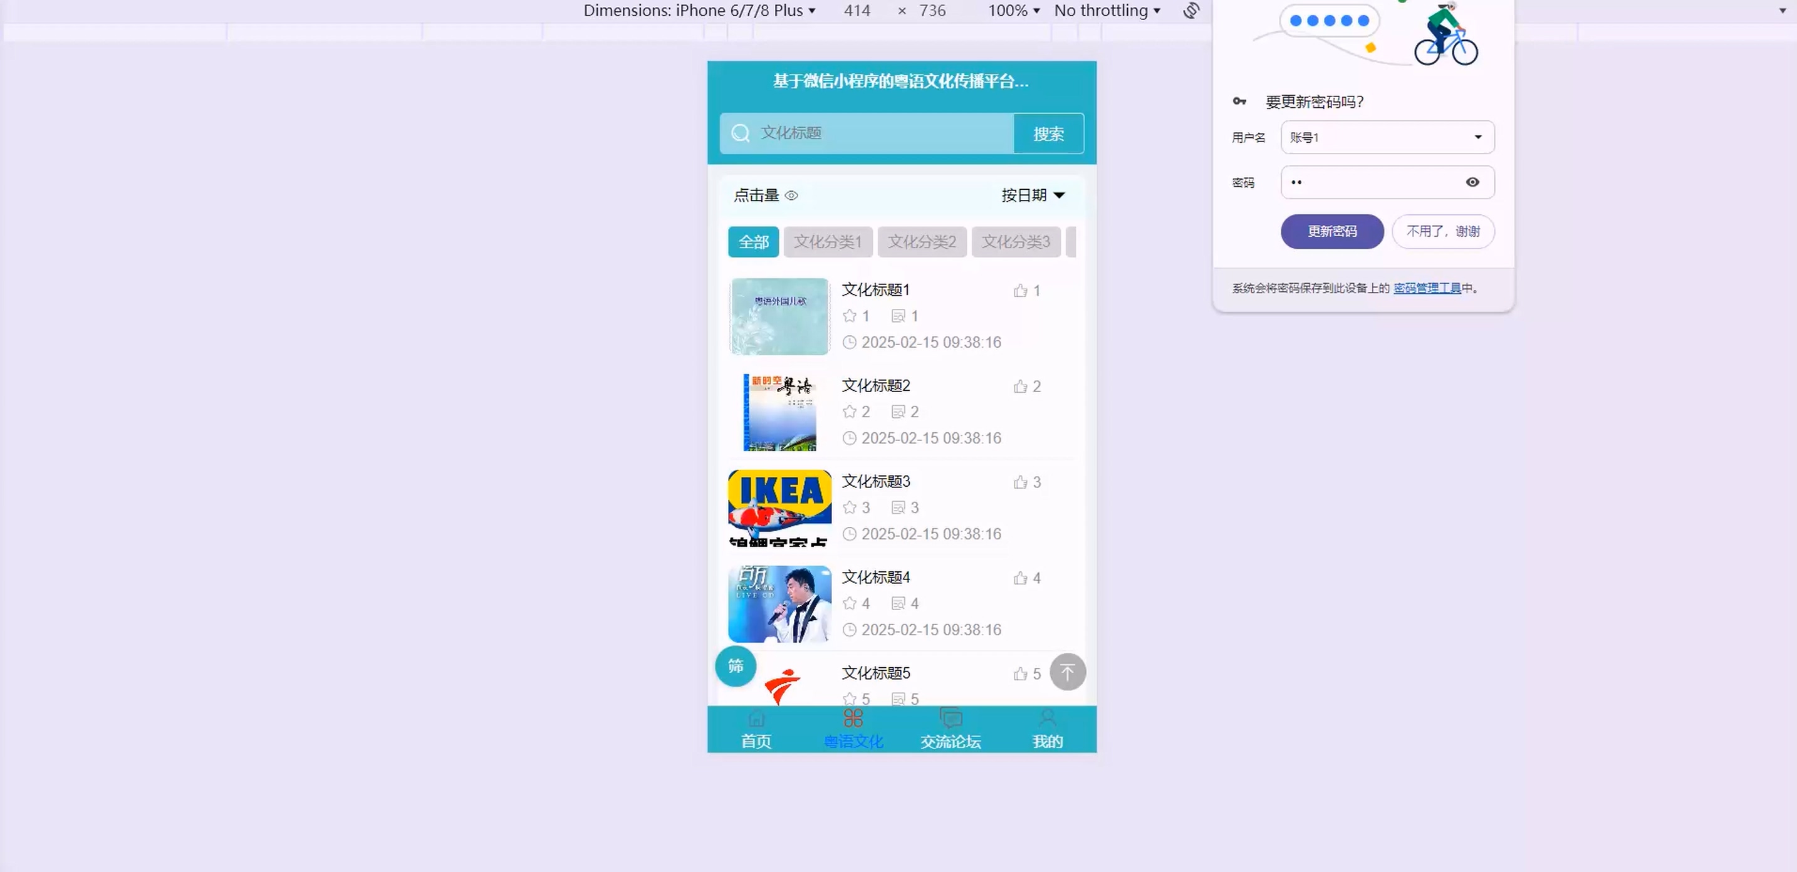
Task: Click thumbs-up icon on 文化标题1
Action: 1021,290
